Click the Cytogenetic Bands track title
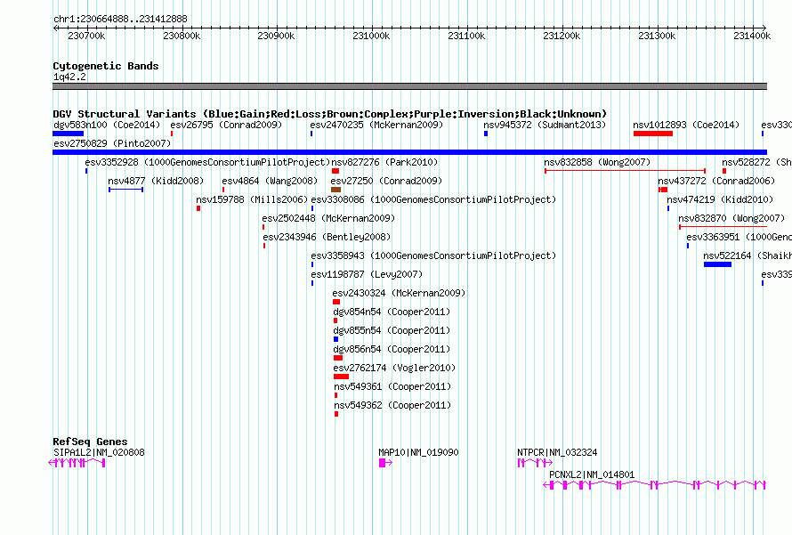Viewport: 792px width, 535px height. (106, 66)
